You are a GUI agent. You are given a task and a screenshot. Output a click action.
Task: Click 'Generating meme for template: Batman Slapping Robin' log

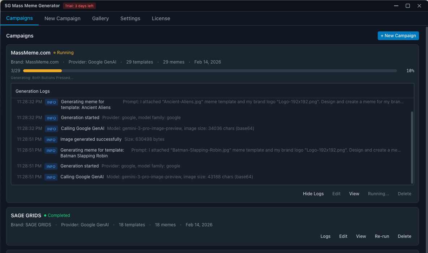[x=92, y=153]
